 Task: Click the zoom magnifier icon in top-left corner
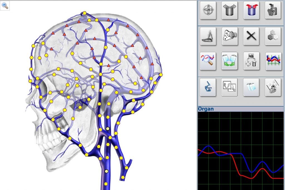5,6
